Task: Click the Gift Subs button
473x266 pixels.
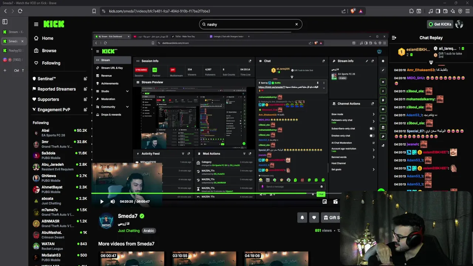Action: [330, 218]
